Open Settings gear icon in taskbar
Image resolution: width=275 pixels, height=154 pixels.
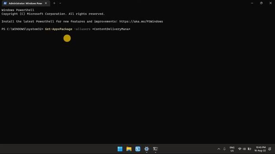(147, 149)
